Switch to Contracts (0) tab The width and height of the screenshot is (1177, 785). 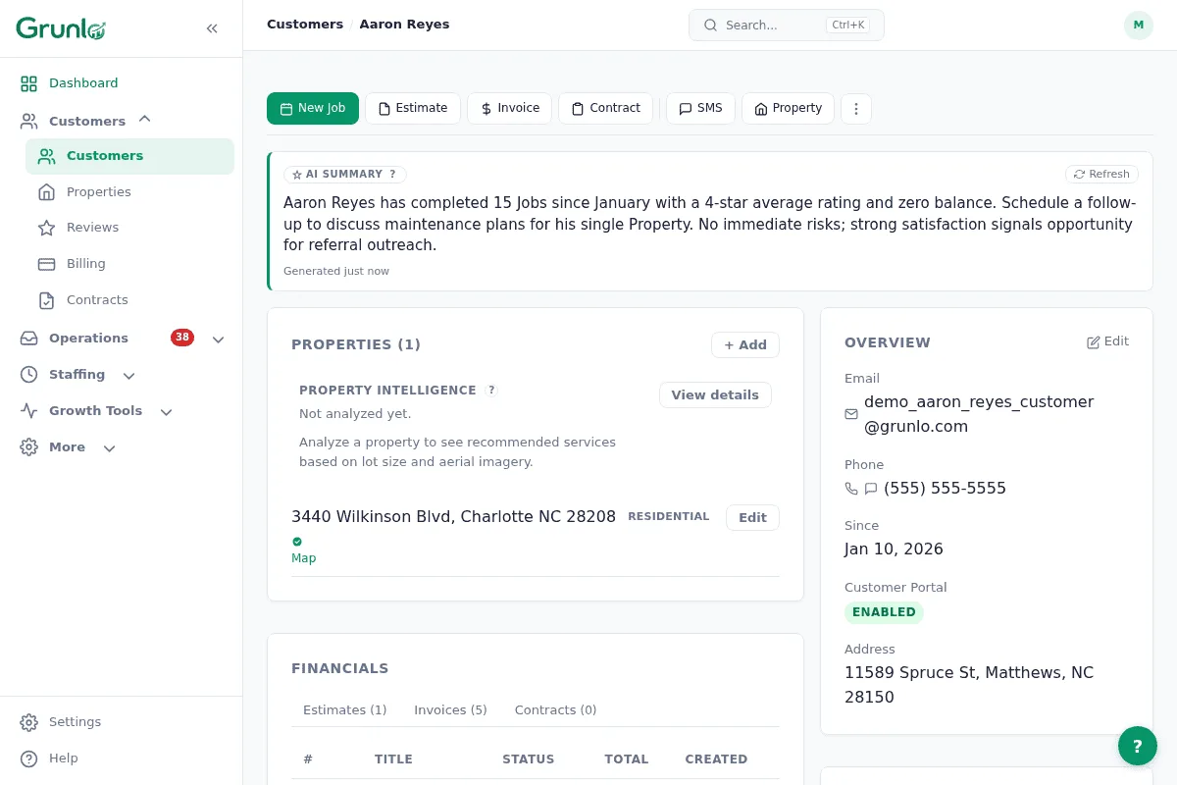pos(555,709)
